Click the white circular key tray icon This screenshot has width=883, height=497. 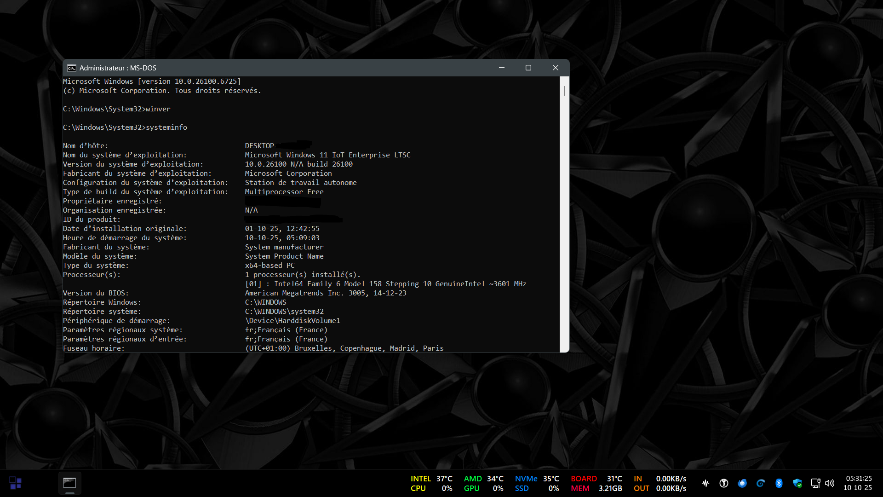tap(723, 483)
